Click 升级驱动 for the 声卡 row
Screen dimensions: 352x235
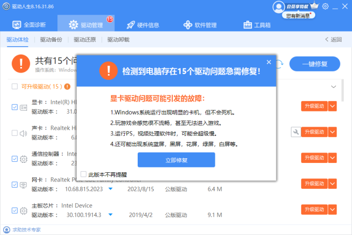coord(314,132)
